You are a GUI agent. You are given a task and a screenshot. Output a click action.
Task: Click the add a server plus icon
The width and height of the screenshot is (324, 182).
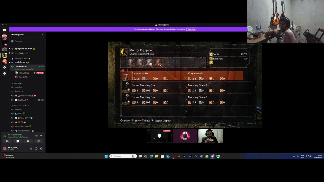pyautogui.click(x=5, y=67)
